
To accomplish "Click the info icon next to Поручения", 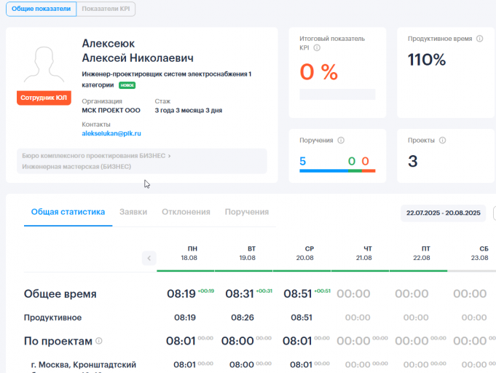I will click(x=341, y=140).
